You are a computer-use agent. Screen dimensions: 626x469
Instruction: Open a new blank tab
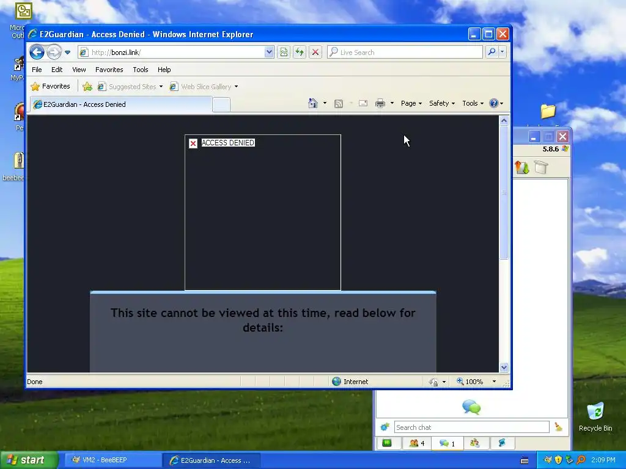221,105
